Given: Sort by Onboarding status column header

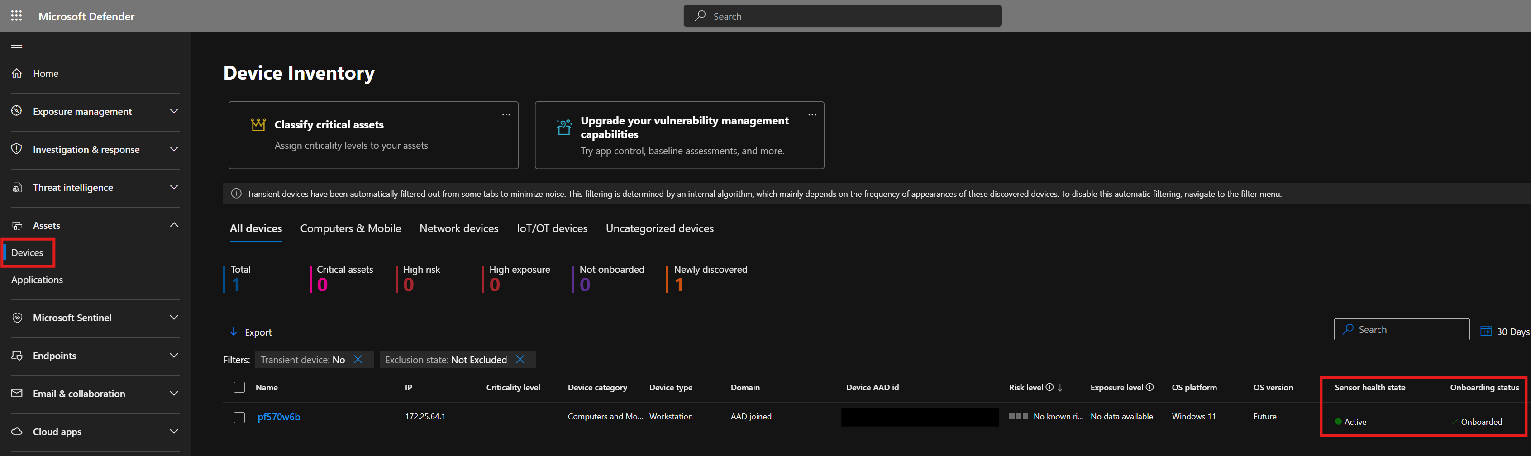Looking at the screenshot, I should click(x=1484, y=387).
